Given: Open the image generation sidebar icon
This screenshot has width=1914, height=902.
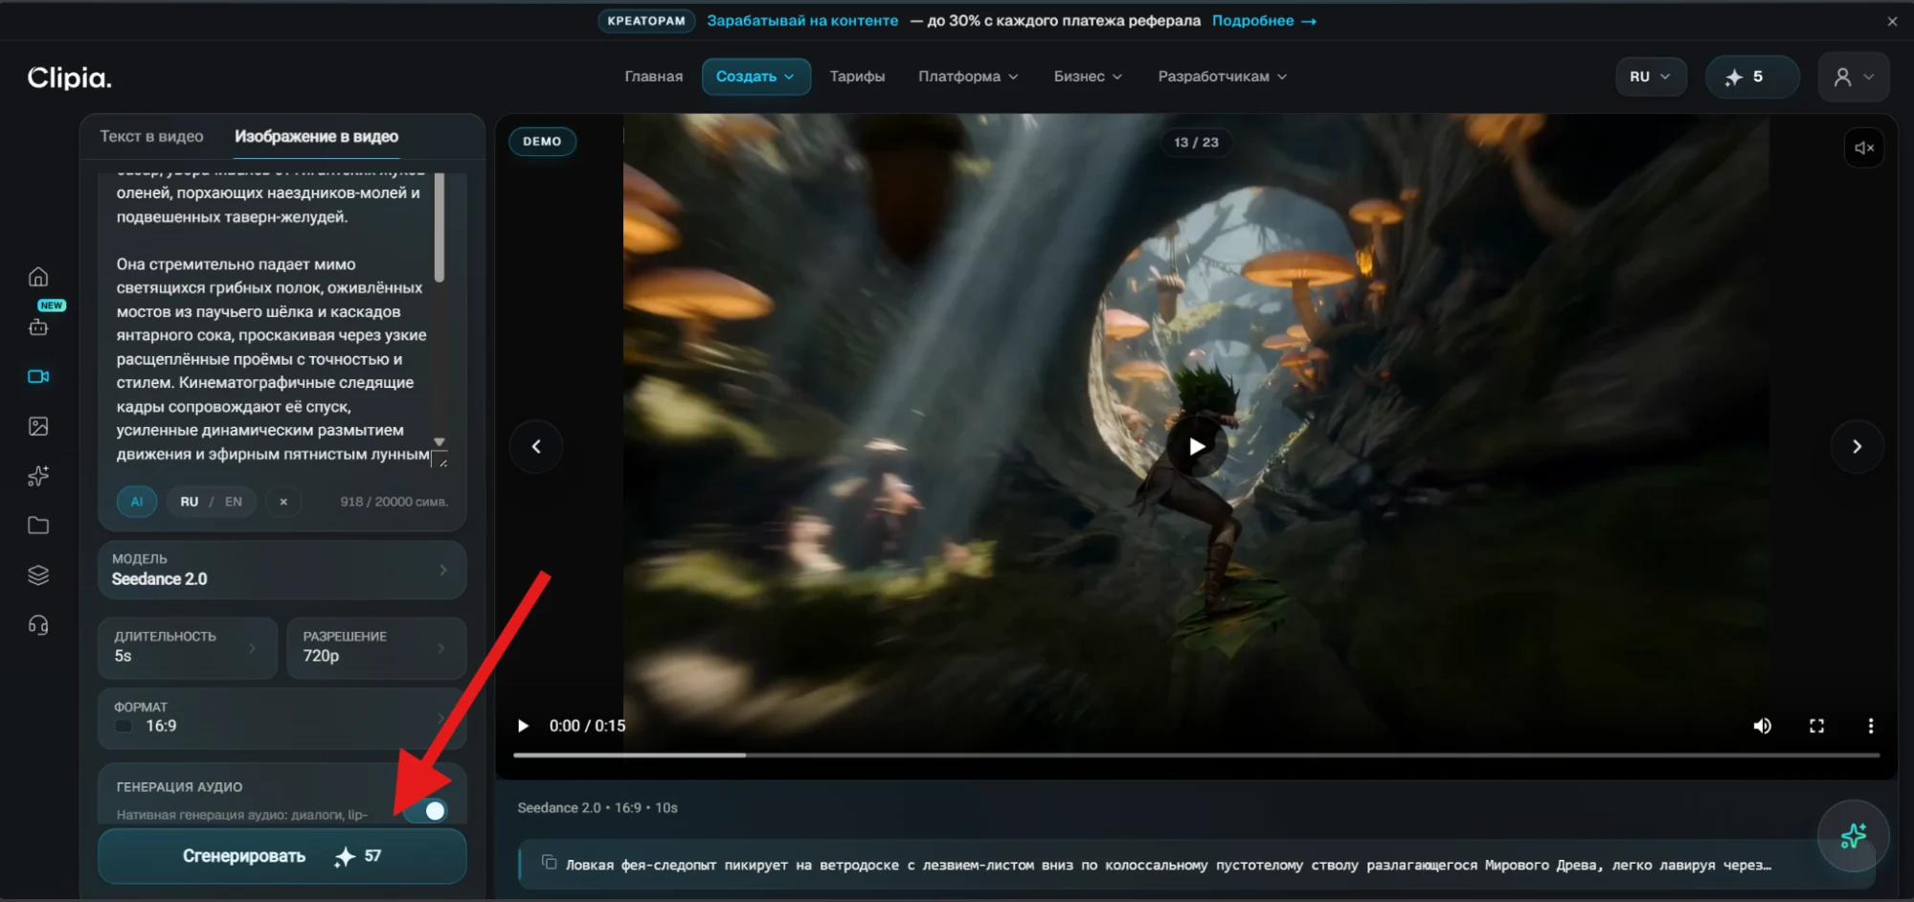Looking at the screenshot, I should pos(38,426).
